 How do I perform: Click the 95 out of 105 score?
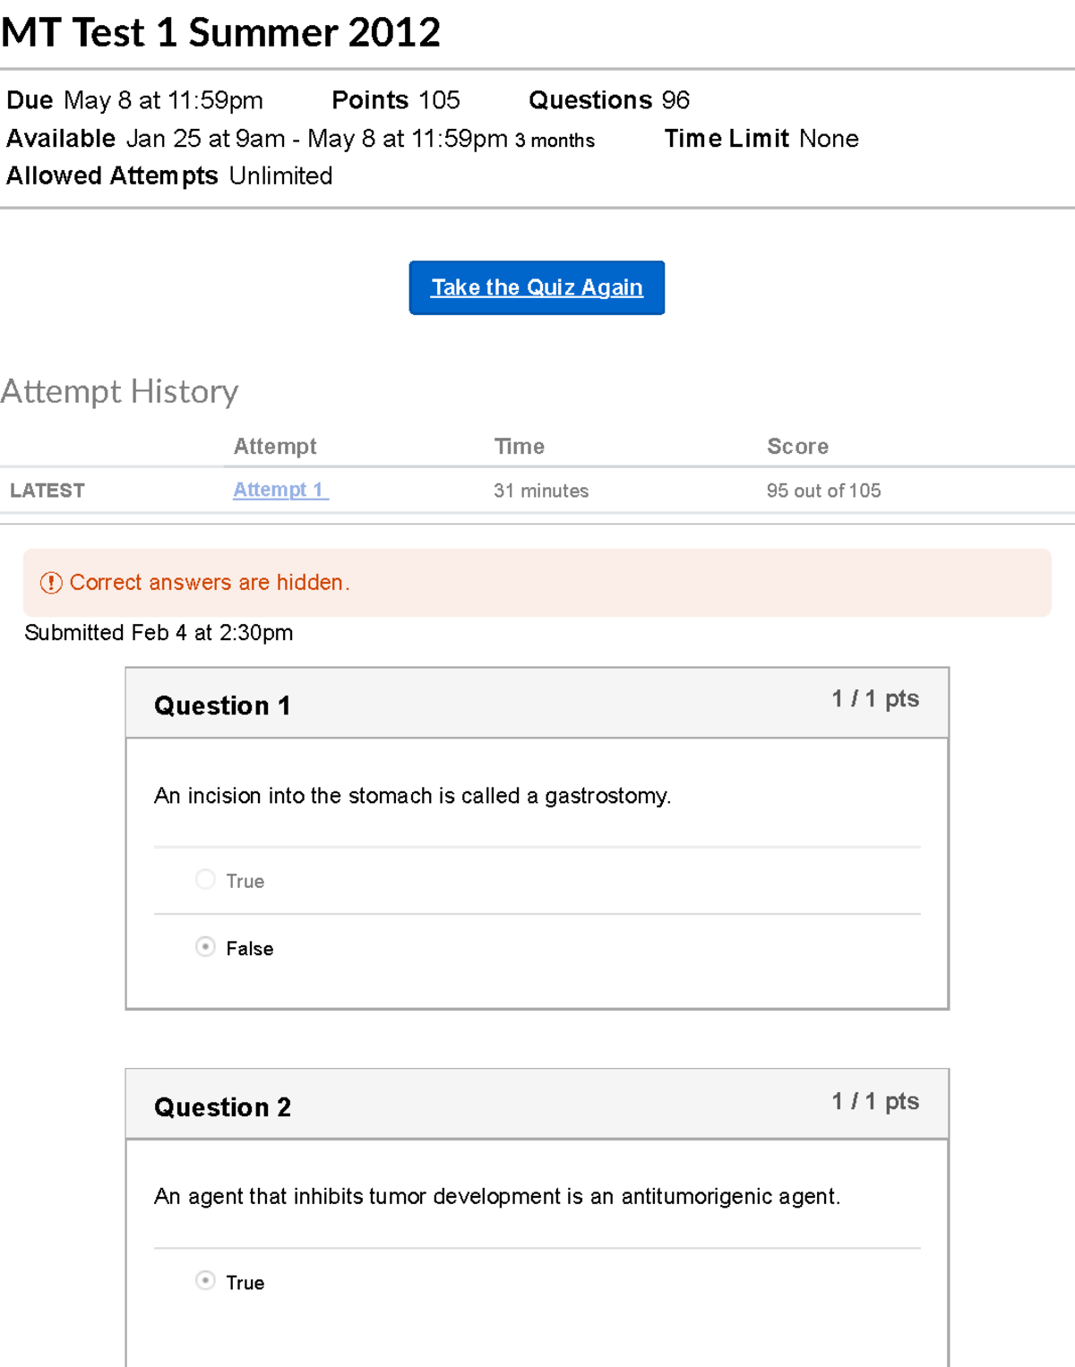823,491
